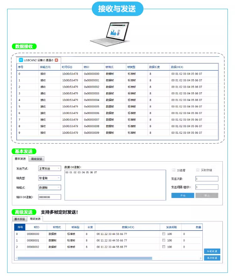This screenshot has height=280, width=235.
Task: Select received frame 0x00000003 cell
Action: [93, 93]
